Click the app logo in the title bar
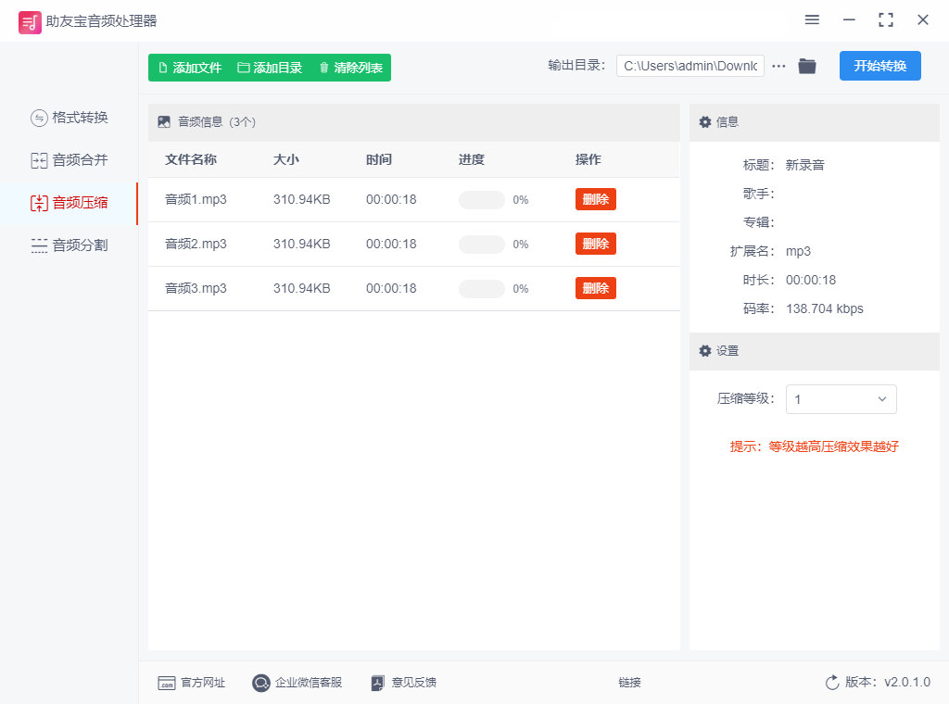This screenshot has width=949, height=704. tap(30, 20)
